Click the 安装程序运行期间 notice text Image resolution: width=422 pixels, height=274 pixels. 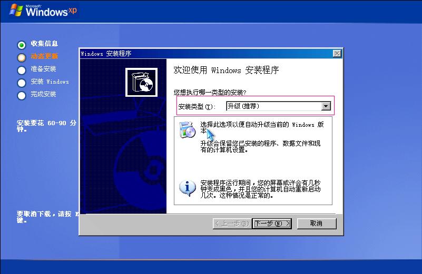[x=260, y=189]
